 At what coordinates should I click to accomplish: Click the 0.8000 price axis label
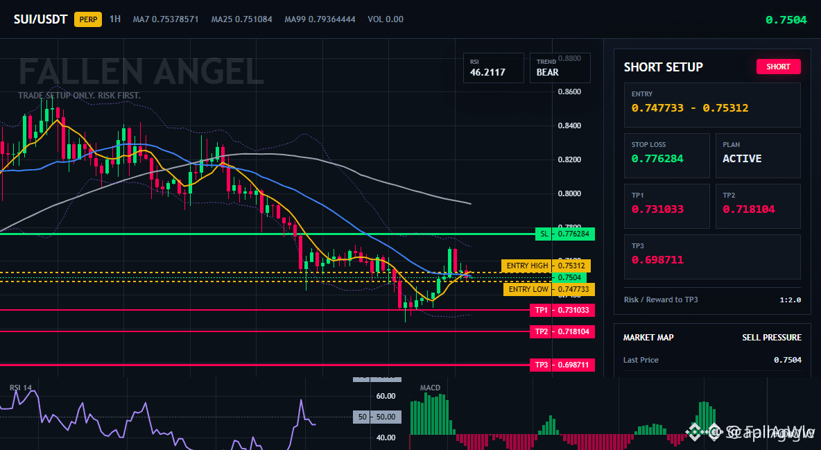click(x=570, y=193)
